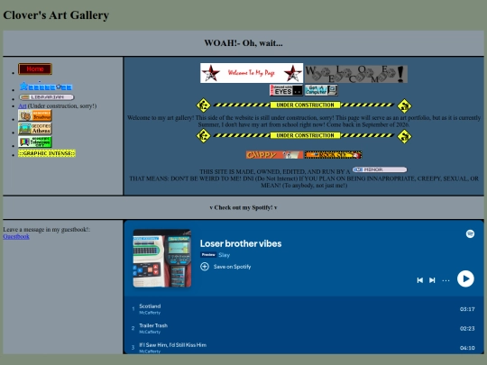This screenshot has width=487, height=365.
Task: Open the Librarian pill badge
Action: pyautogui.click(x=47, y=97)
